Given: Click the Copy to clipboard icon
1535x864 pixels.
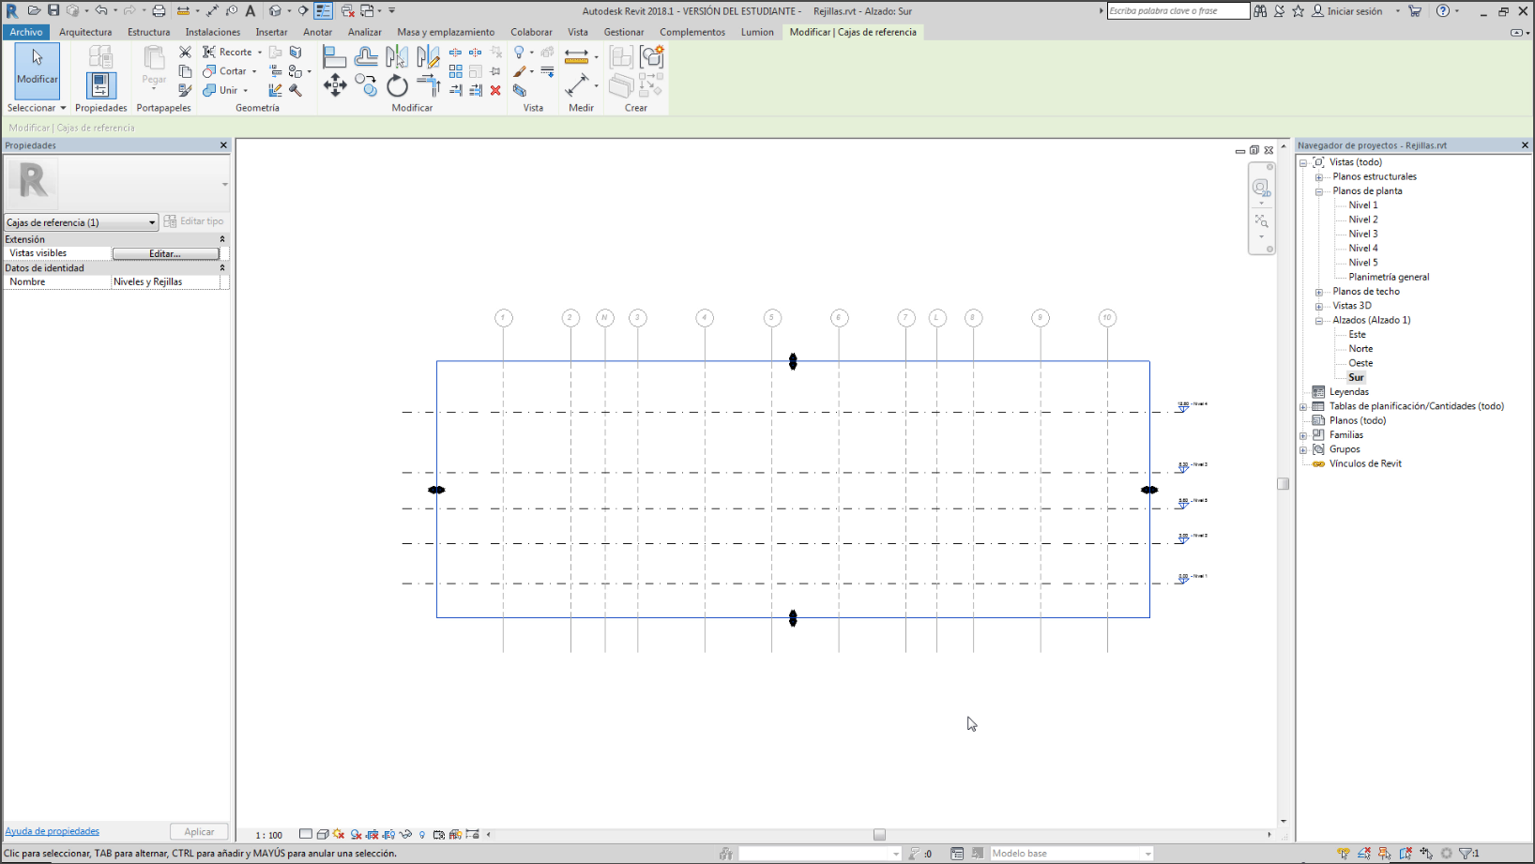Looking at the screenshot, I should tap(185, 71).
